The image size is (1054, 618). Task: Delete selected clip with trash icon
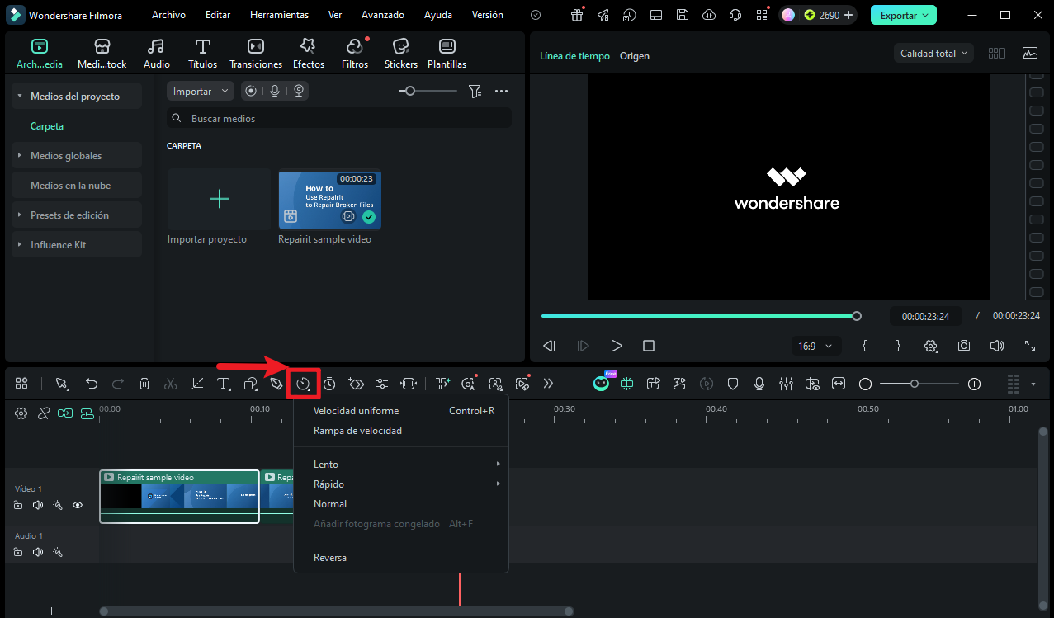pos(144,384)
